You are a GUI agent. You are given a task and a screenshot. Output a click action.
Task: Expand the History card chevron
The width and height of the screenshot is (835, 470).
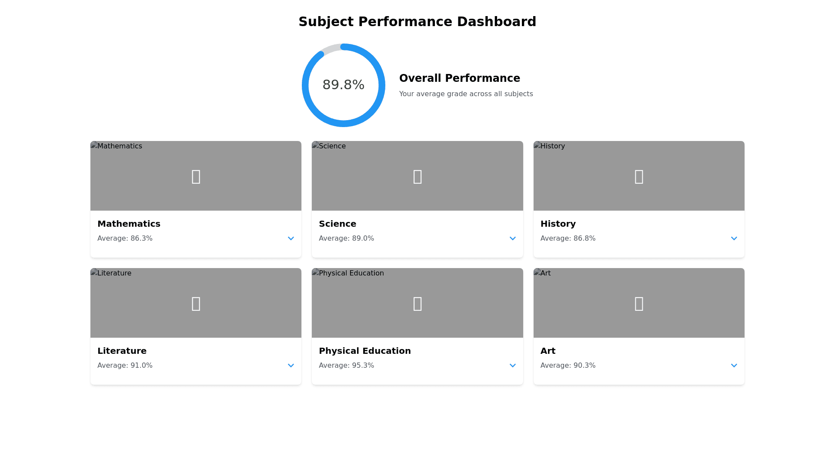click(734, 238)
